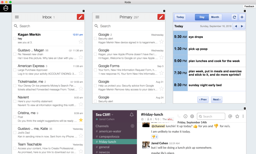Screen dimensions: 256x154
Task: Click the Slack channel settings gear icon
Action: (x=192, y=116)
